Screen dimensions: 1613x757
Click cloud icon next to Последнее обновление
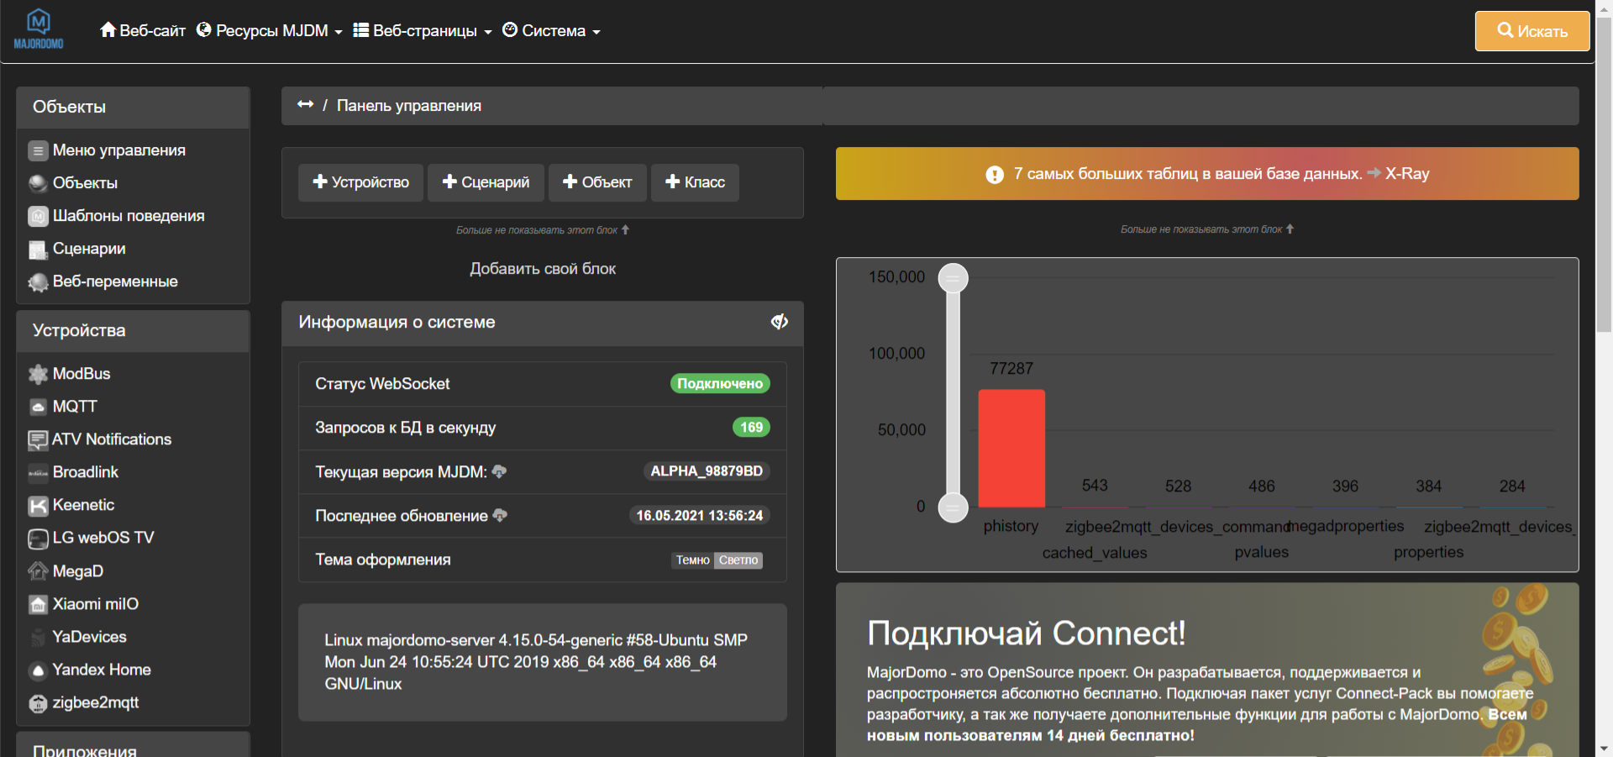500,515
